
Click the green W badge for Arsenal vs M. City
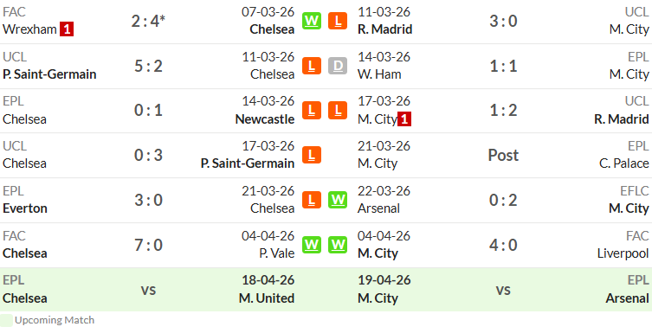pyautogui.click(x=338, y=200)
